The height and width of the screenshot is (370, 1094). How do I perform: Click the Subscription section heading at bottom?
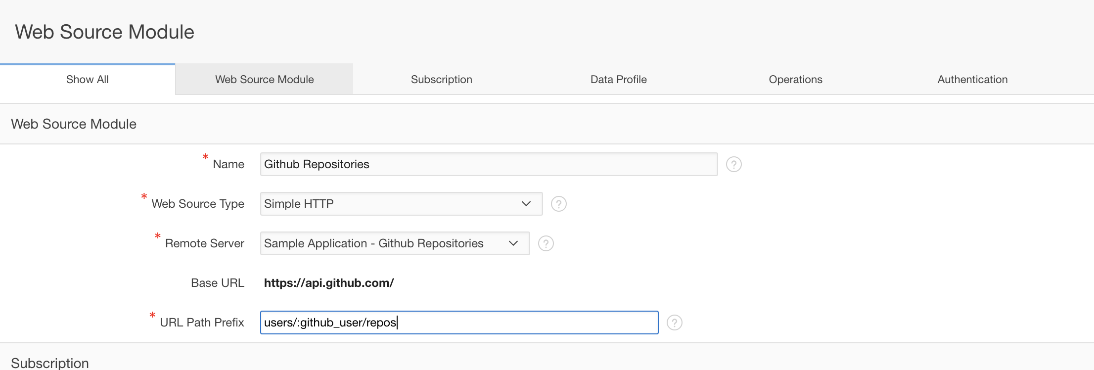pos(50,363)
